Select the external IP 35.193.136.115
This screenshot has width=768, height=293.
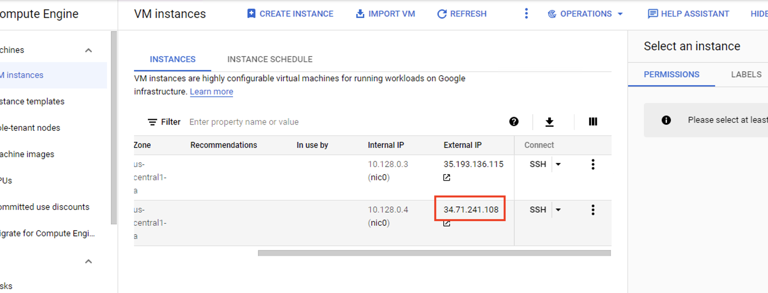coord(473,164)
